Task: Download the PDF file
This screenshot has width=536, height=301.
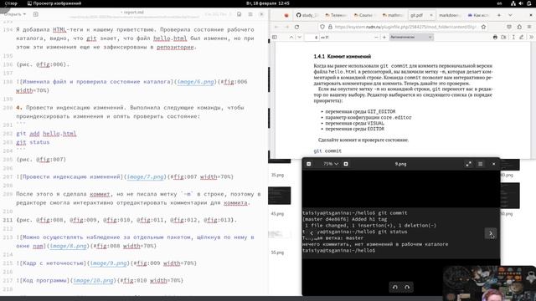Action: (504, 37)
